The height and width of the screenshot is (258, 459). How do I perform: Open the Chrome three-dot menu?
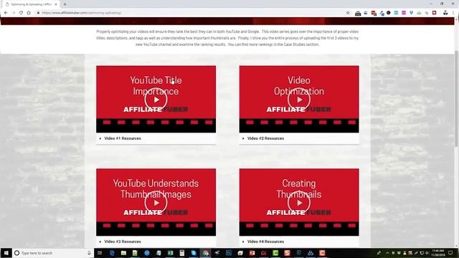tap(453, 13)
